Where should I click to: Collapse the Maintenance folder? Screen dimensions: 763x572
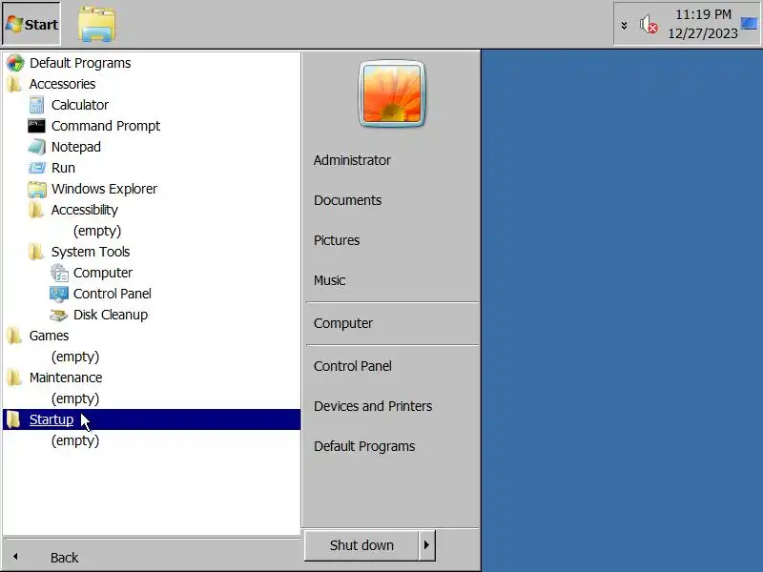[66, 378]
